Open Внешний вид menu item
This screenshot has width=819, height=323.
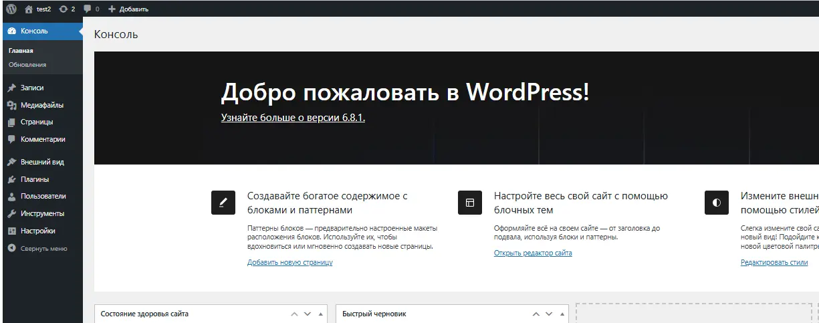point(41,162)
